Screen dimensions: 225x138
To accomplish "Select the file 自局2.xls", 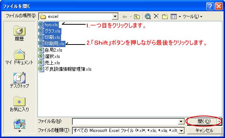I will [54, 50].
